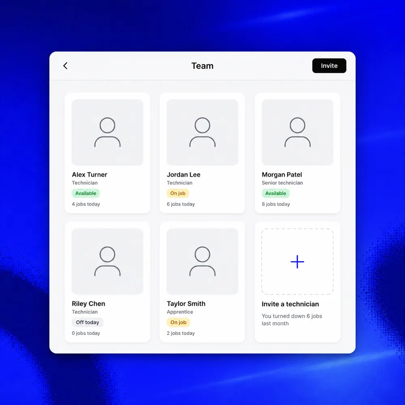This screenshot has width=405, height=405.
Task: Click the '6 jobs today' text
Action: click(181, 204)
